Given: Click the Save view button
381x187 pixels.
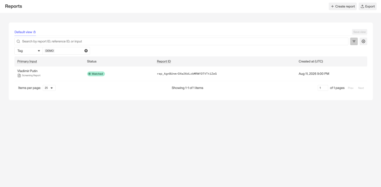Looking at the screenshot, I should coord(360,32).
